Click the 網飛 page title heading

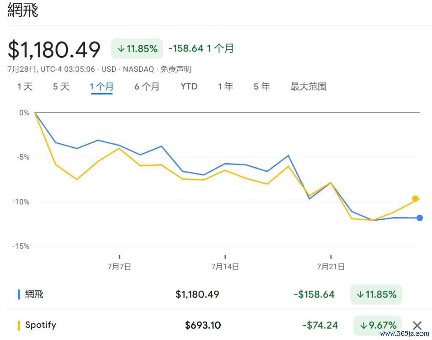coord(23,10)
